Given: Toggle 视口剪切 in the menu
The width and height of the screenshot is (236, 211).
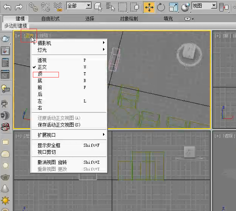Looking at the screenshot, I should pyautogui.click(x=69, y=152).
